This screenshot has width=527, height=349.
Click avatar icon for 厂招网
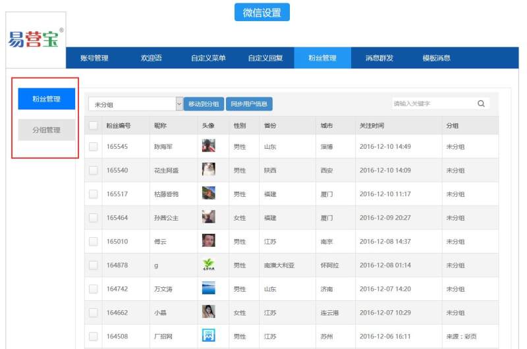pyautogui.click(x=208, y=336)
